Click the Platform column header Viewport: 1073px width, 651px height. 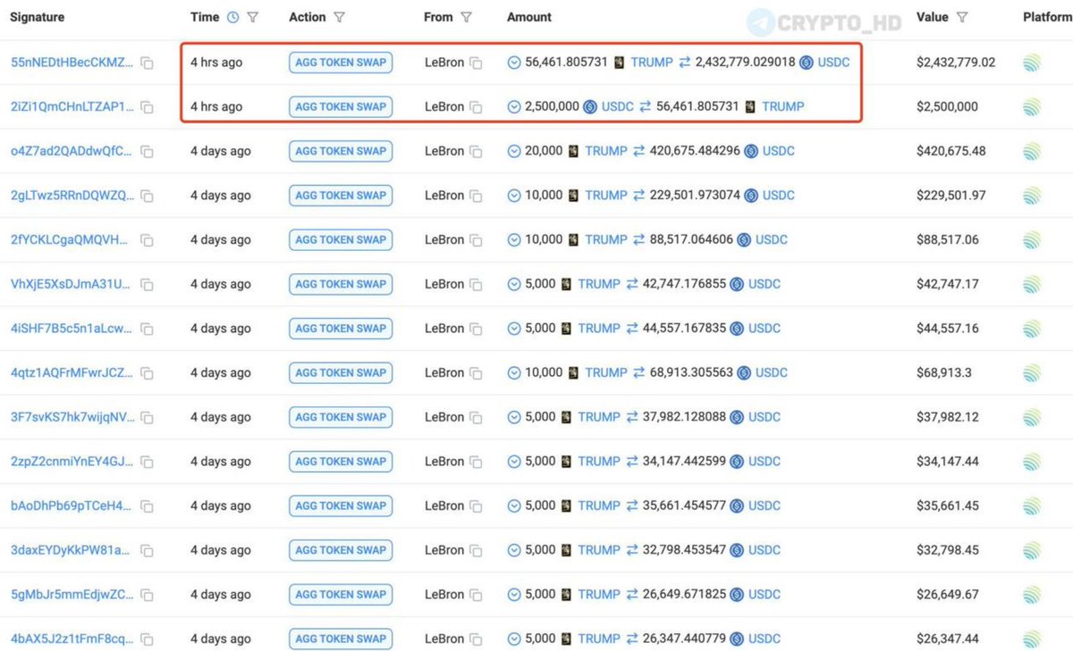(1048, 17)
